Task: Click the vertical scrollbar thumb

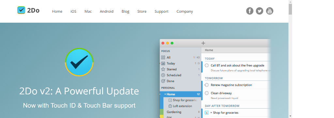Action: [x=290, y=9]
